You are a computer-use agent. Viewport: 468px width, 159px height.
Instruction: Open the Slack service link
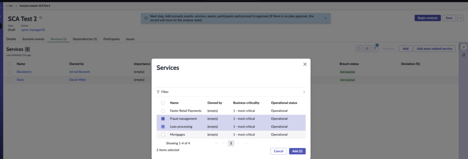click(x=20, y=80)
